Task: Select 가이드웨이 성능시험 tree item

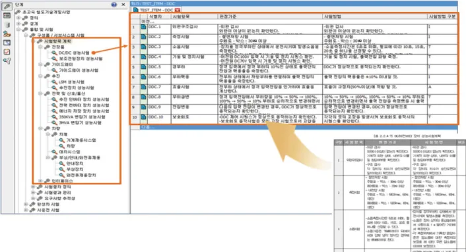Action: click(79, 70)
